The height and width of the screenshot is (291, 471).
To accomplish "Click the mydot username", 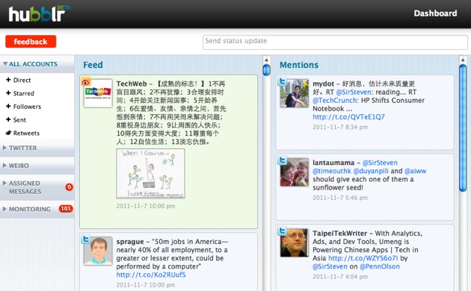I will click(x=323, y=84).
